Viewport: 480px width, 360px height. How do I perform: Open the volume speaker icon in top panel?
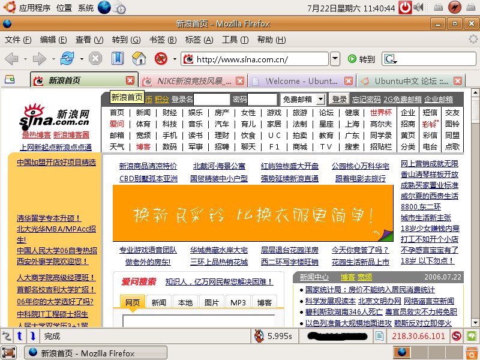point(418,7)
